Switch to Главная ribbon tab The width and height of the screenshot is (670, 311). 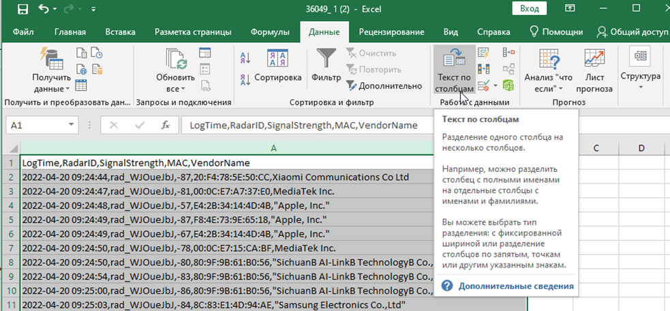coord(70,32)
